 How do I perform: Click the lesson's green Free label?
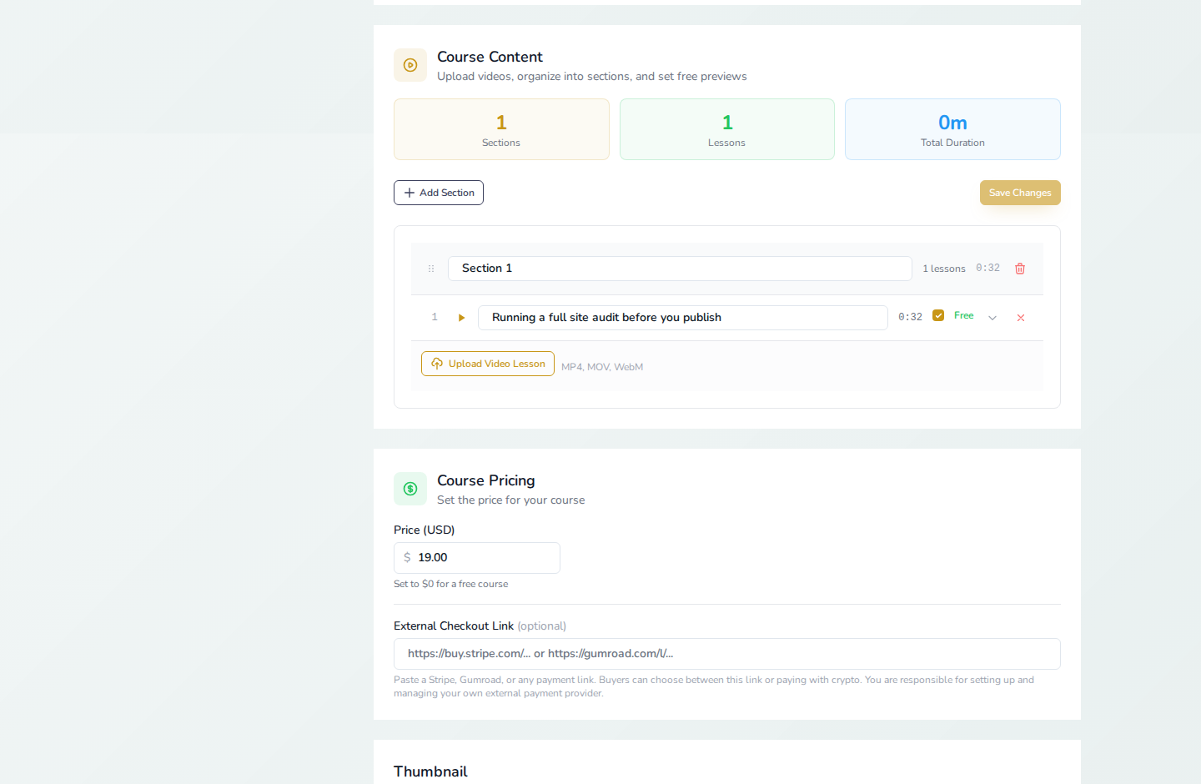pyautogui.click(x=964, y=315)
